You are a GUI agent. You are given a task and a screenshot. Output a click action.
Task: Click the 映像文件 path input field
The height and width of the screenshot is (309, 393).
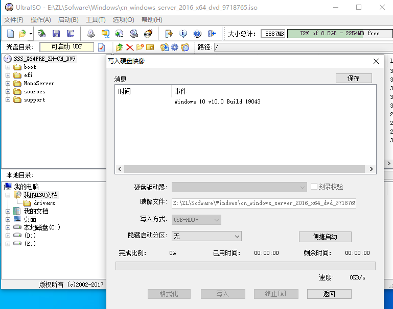pyautogui.click(x=264, y=203)
